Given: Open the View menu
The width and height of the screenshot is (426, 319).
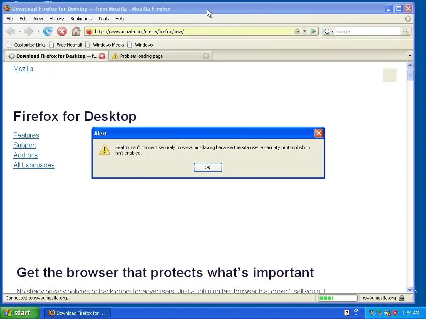Looking at the screenshot, I should [38, 19].
